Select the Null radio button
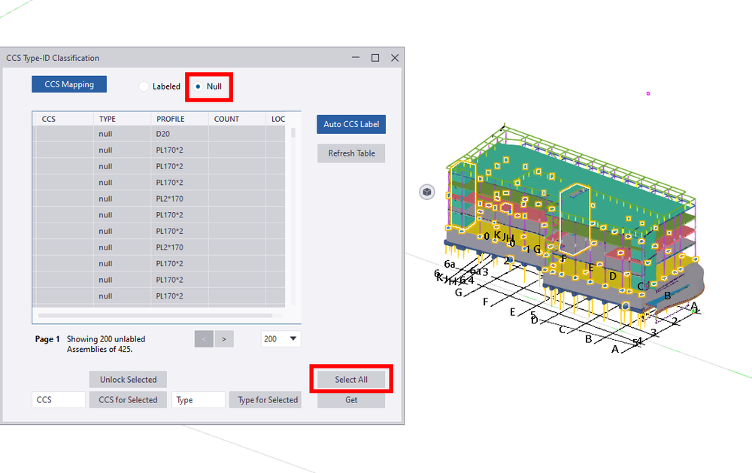The image size is (752, 473). pos(197,86)
